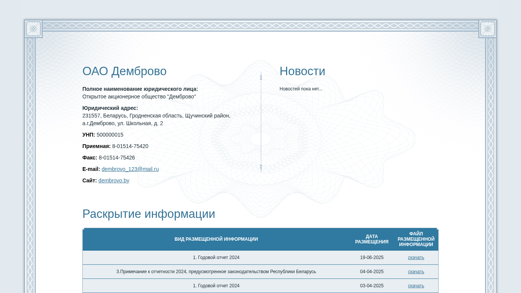
Task: Click the ОАО Демброво heading
Action: coord(124,71)
